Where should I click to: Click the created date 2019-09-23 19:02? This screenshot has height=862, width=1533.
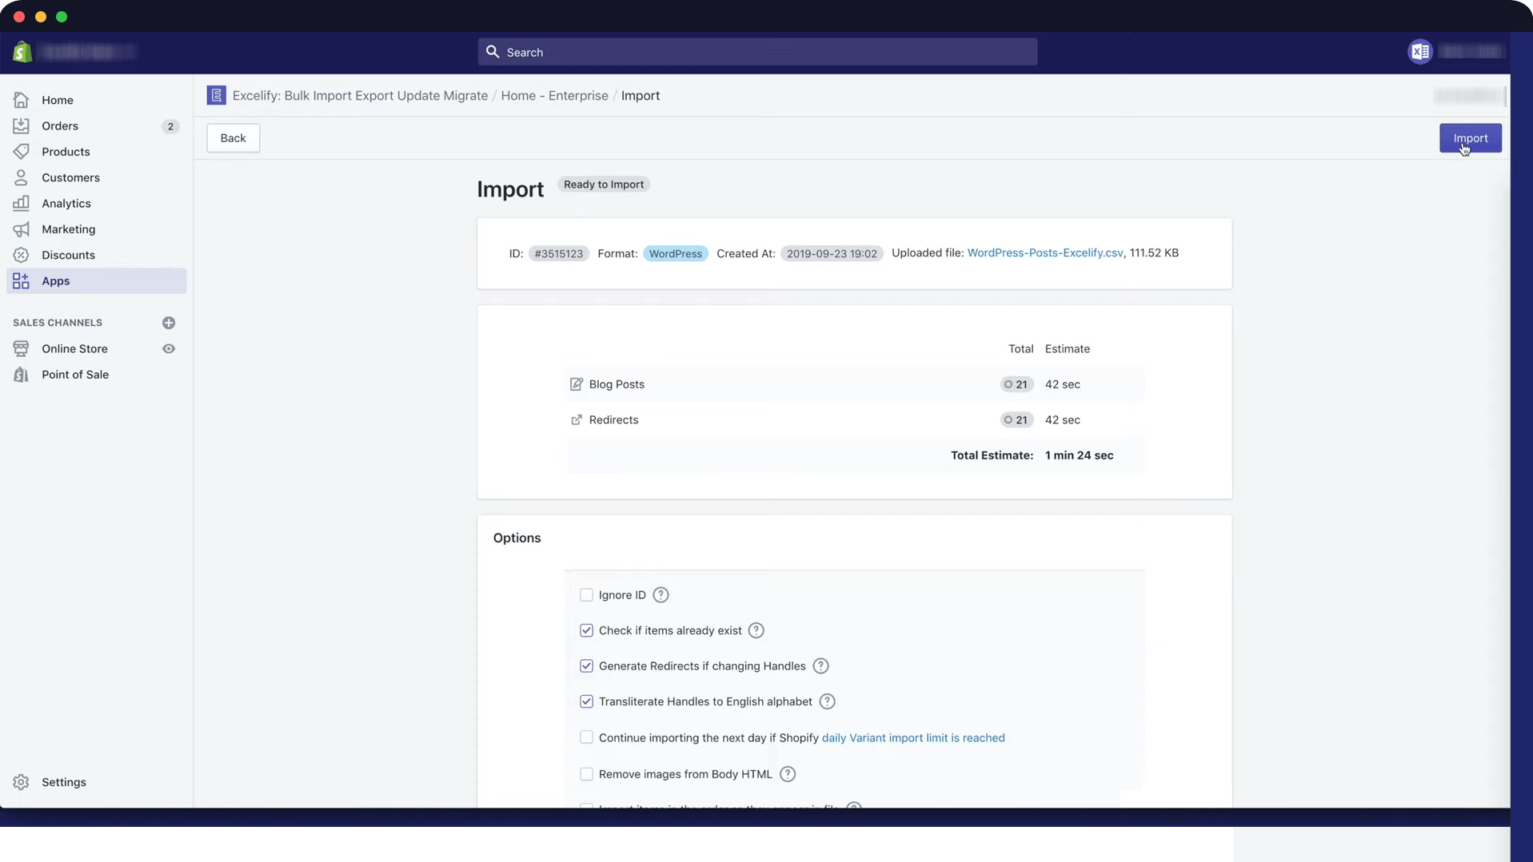[x=832, y=253]
